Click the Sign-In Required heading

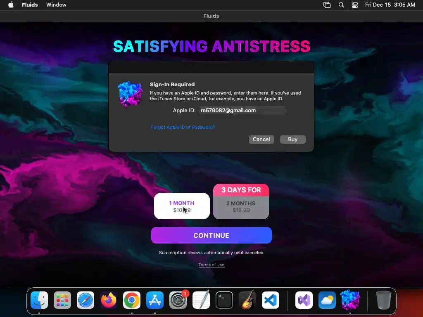(x=172, y=84)
